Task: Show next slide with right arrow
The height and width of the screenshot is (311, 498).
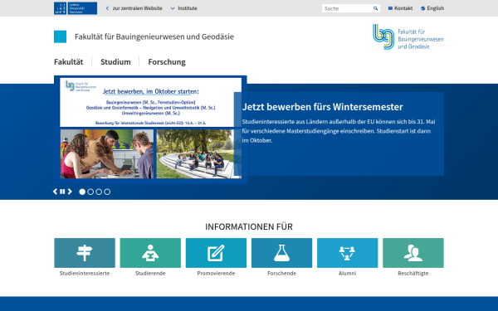Action: coord(70,192)
